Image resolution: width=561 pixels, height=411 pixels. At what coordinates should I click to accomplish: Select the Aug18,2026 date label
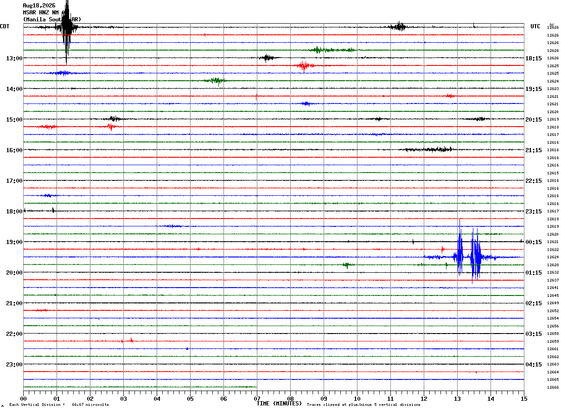pyautogui.click(x=39, y=6)
